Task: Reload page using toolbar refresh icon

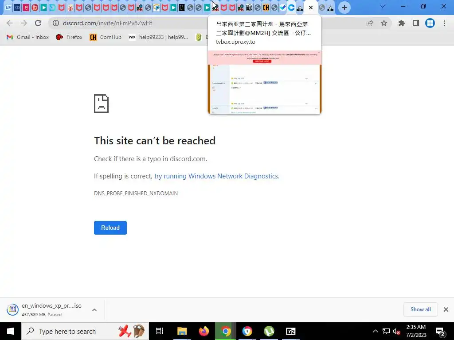Action: (38, 23)
